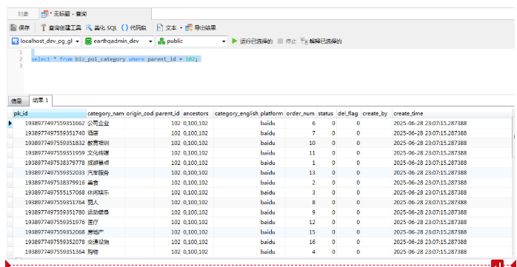The width and height of the screenshot is (517, 267).
Task: Select cell 1938977497559351780
Action: tap(50, 212)
